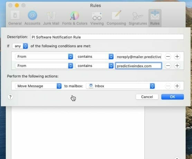
Task: Remove the noreply@mailer condition with minus button
Action: click(x=168, y=56)
